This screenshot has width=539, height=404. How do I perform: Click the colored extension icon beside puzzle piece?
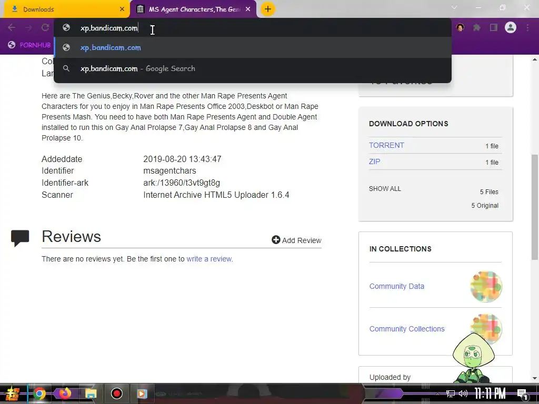pos(460,27)
